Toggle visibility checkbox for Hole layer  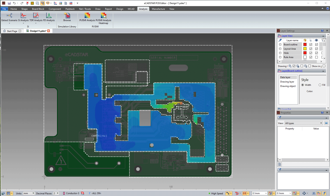tap(317, 53)
